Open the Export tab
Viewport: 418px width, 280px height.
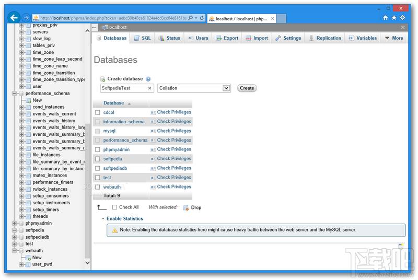coord(227,38)
